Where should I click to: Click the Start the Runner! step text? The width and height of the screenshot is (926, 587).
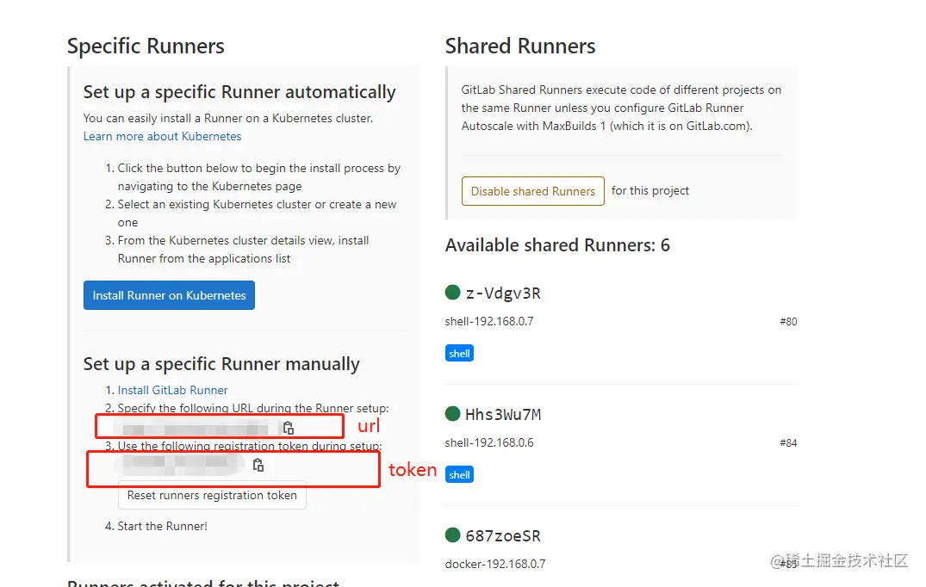pyautogui.click(x=163, y=526)
